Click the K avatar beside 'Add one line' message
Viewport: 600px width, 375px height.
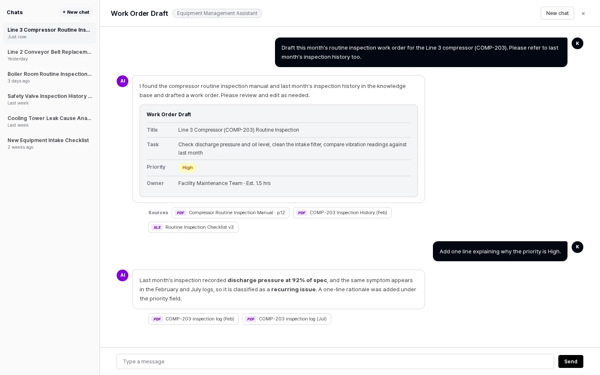[577, 247]
